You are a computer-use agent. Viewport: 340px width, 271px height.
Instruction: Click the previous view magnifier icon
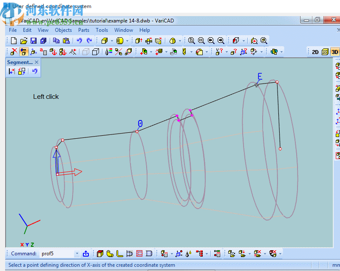tap(211, 41)
